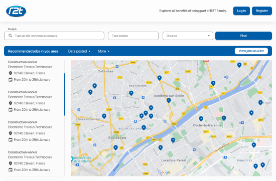Click the Grande Arche de la Défense marker

click(x=72, y=159)
